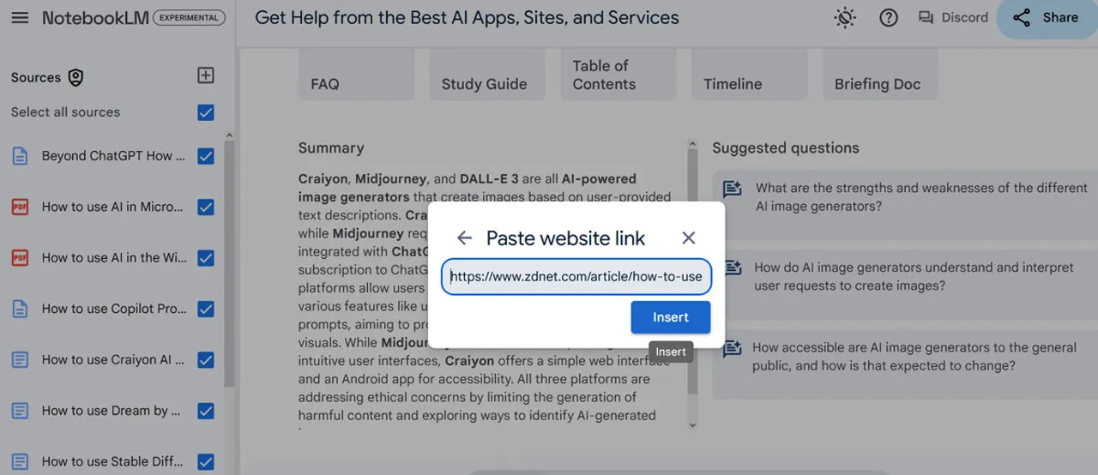Open the Discord chat link

[953, 18]
